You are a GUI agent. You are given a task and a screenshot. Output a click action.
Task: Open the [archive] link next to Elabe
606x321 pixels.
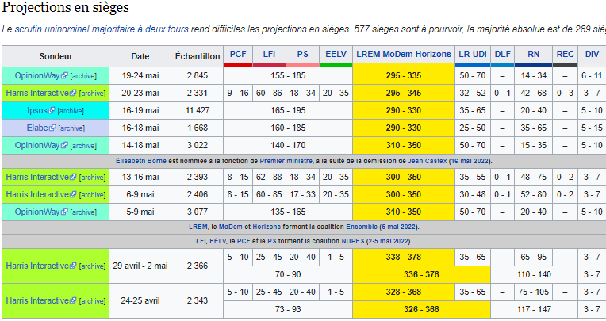[x=70, y=128]
